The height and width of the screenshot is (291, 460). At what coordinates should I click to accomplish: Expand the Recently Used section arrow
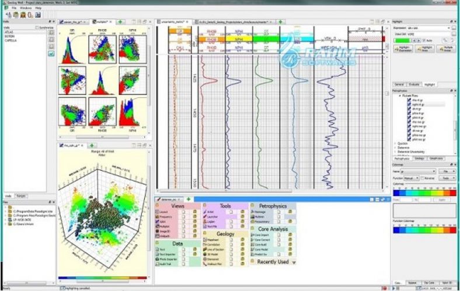pyautogui.click(x=294, y=262)
